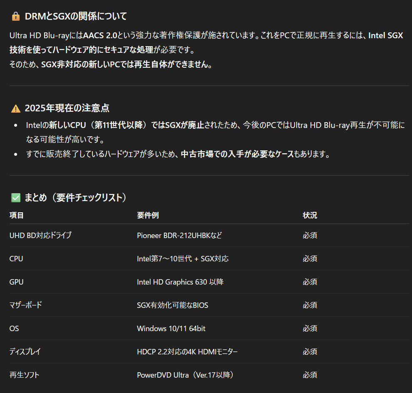Click the warning triangle icon beside 2025年現在の注意点
Viewport: 412px width, 393px height.
pos(16,108)
